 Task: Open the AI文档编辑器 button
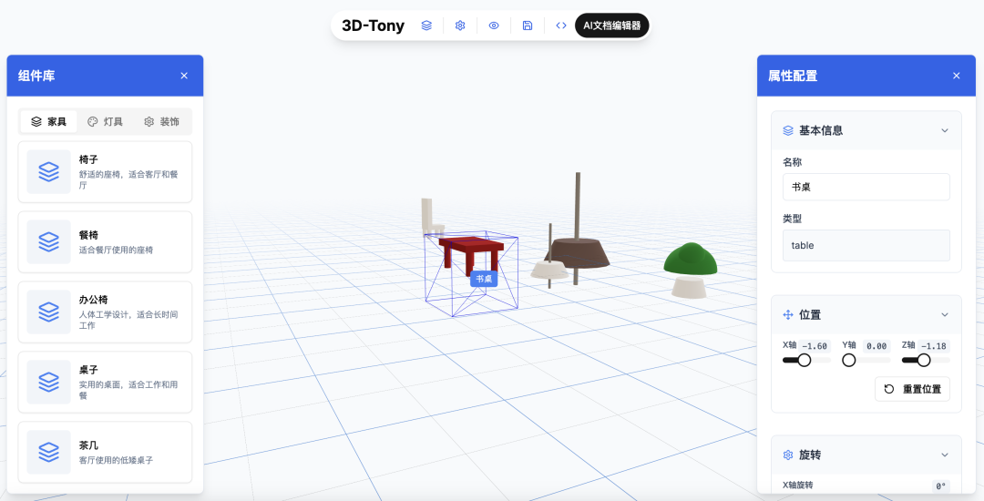pyautogui.click(x=612, y=26)
